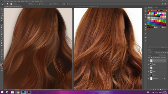Open layer Fill dropdown
Viewport: 168px width, 94px height.
pyautogui.click(x=167, y=57)
